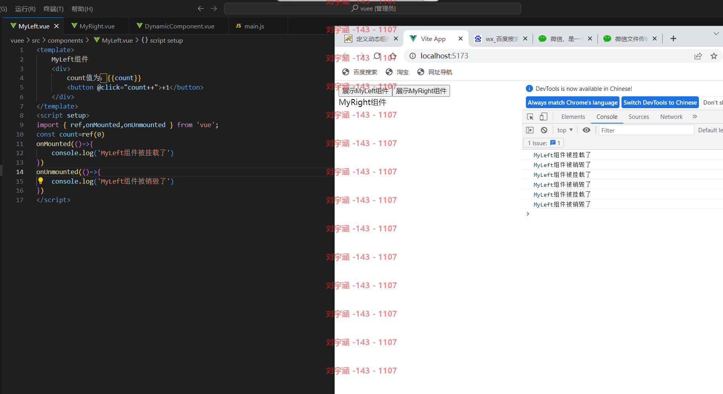The height and width of the screenshot is (394, 723).
Task: Click the info icon in DevTools language banner
Action: click(529, 88)
